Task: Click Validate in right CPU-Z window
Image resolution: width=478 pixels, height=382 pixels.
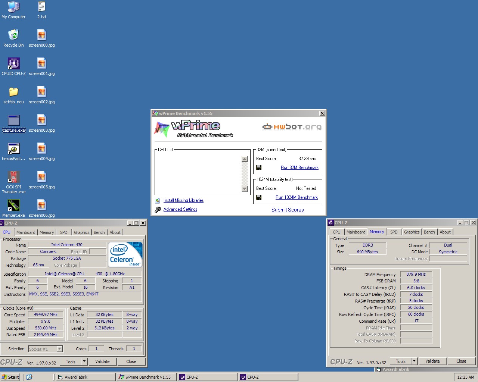Action: (x=432, y=361)
